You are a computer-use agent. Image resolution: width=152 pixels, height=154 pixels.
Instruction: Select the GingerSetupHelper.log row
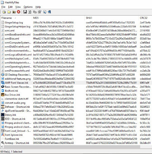tap(76, 27)
